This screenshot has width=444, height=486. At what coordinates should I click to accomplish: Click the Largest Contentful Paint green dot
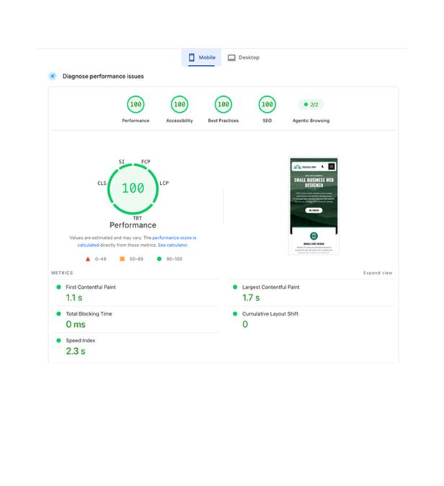click(x=235, y=287)
